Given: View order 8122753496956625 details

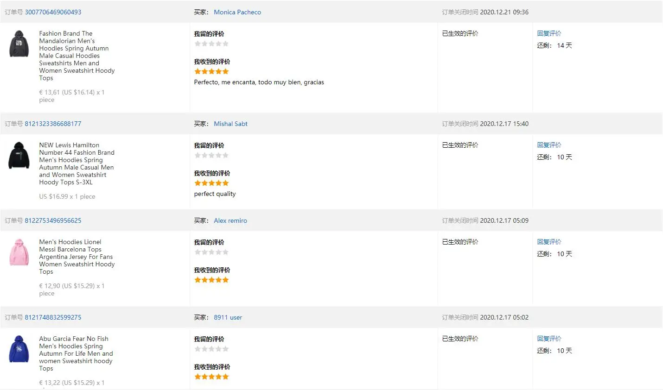Looking at the screenshot, I should (53, 220).
